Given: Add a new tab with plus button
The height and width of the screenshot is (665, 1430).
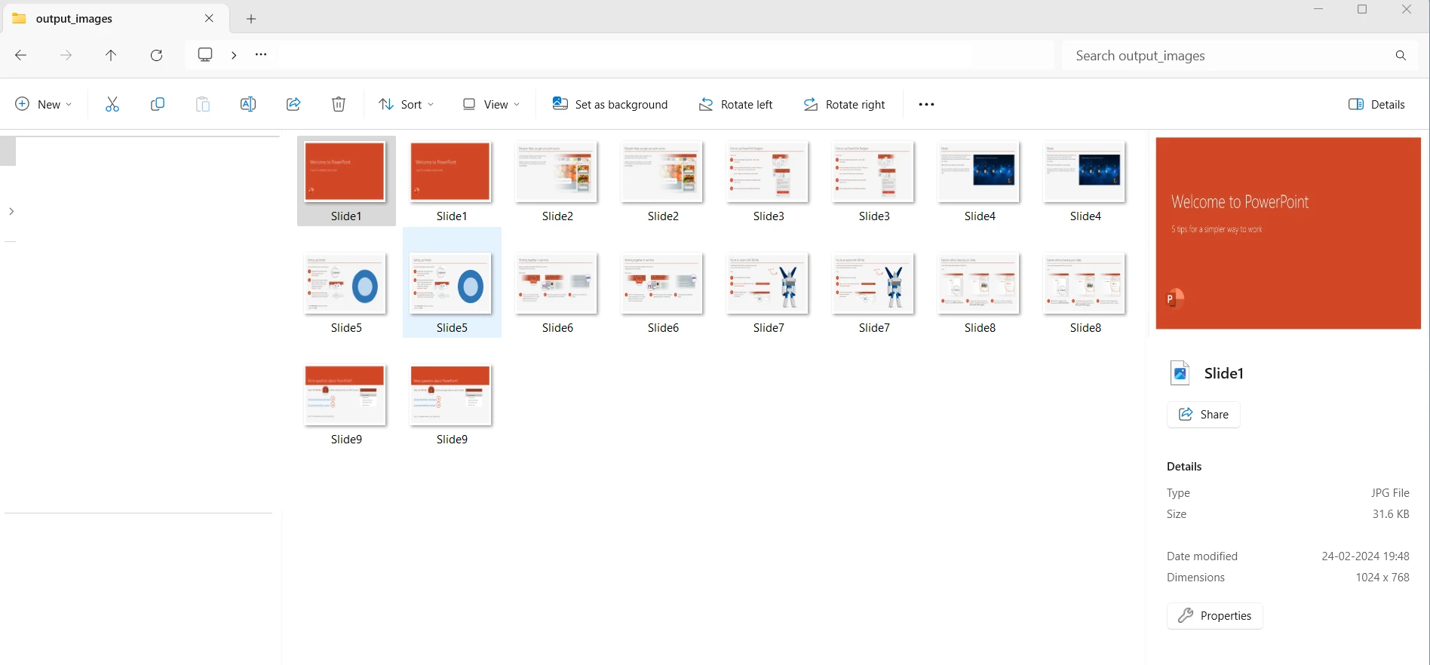Looking at the screenshot, I should click(x=251, y=19).
